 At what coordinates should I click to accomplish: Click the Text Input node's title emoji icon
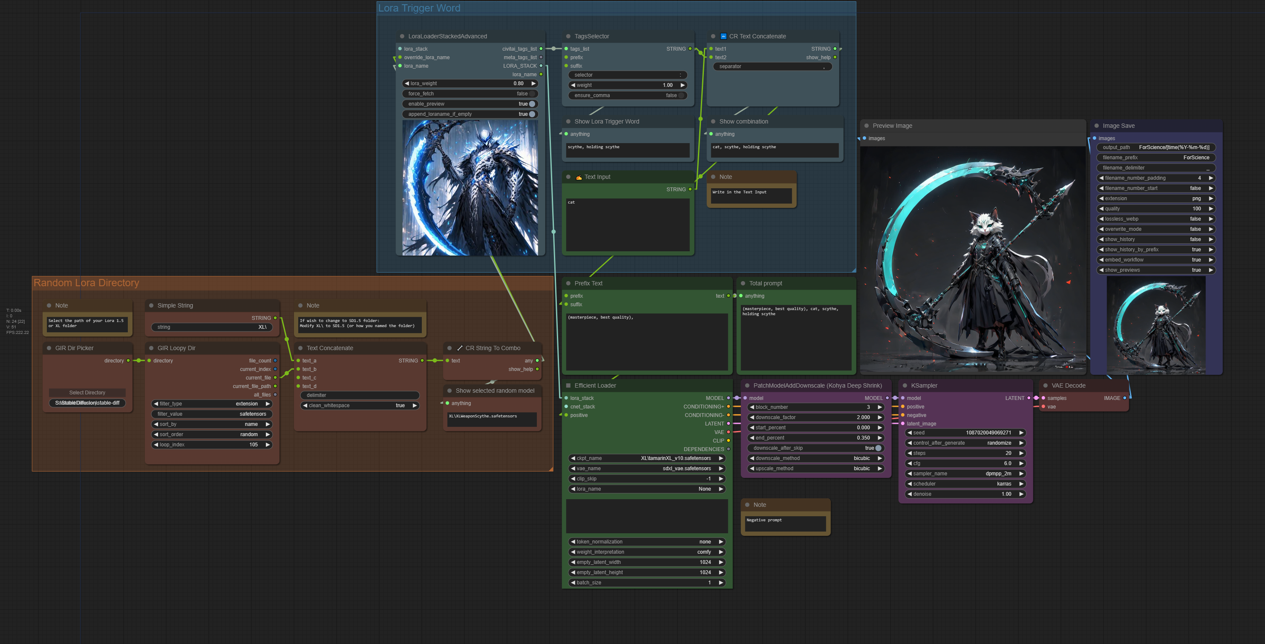pyautogui.click(x=579, y=177)
